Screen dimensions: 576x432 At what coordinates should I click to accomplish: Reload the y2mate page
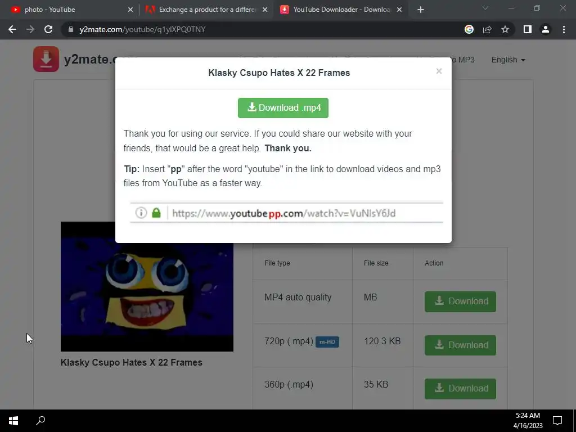coord(48,29)
